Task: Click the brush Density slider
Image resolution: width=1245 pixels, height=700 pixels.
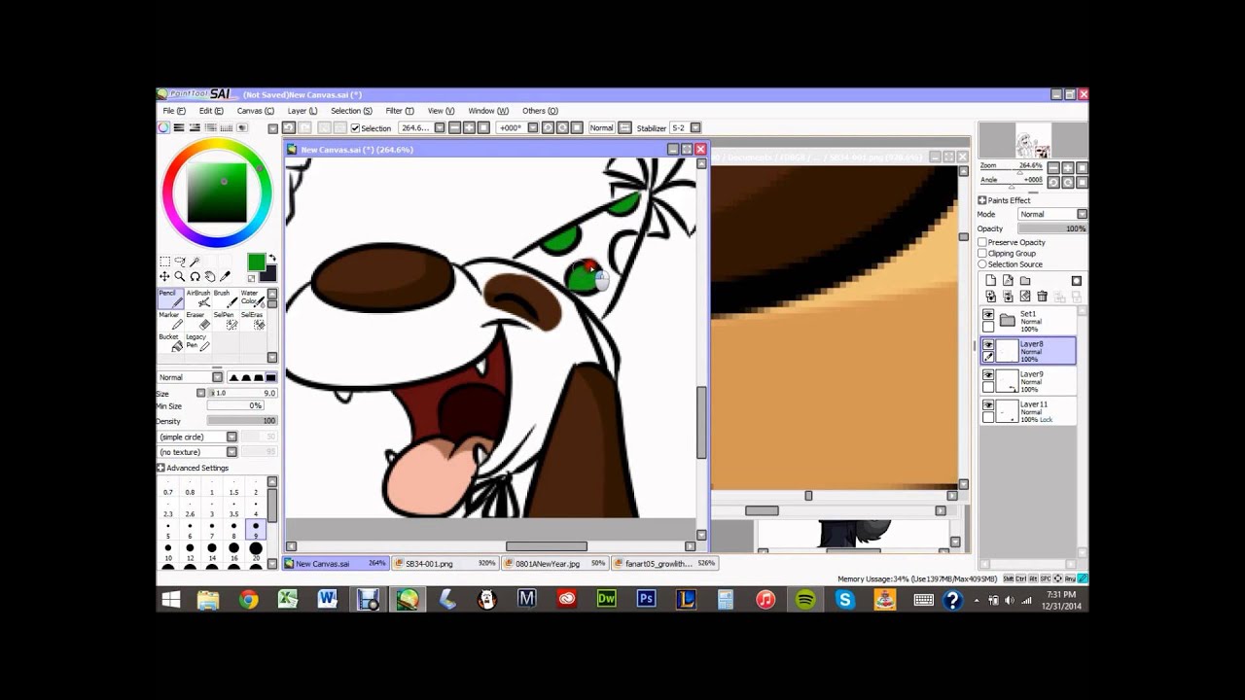Action: tap(241, 421)
